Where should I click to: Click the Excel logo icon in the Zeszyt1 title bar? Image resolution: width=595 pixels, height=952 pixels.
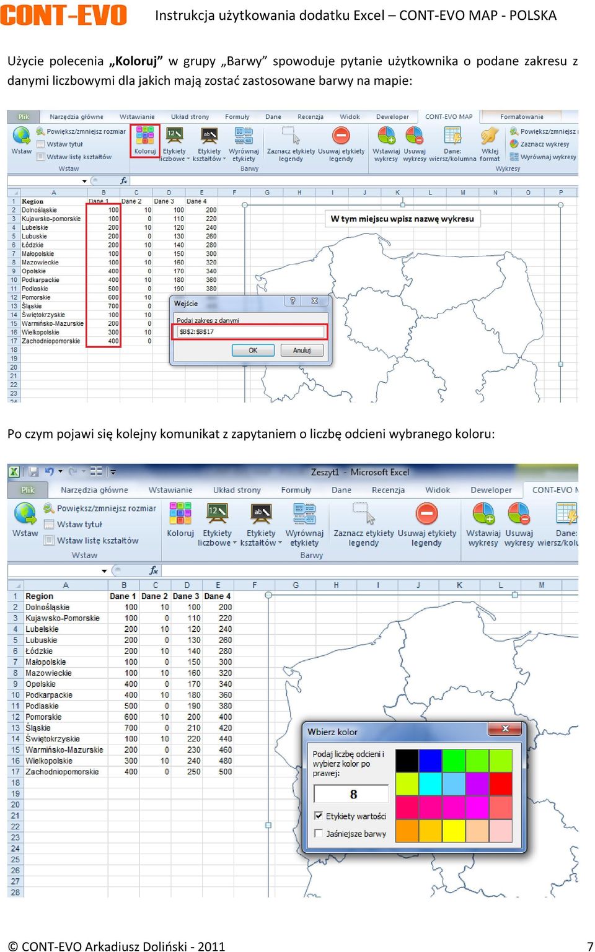tap(14, 472)
